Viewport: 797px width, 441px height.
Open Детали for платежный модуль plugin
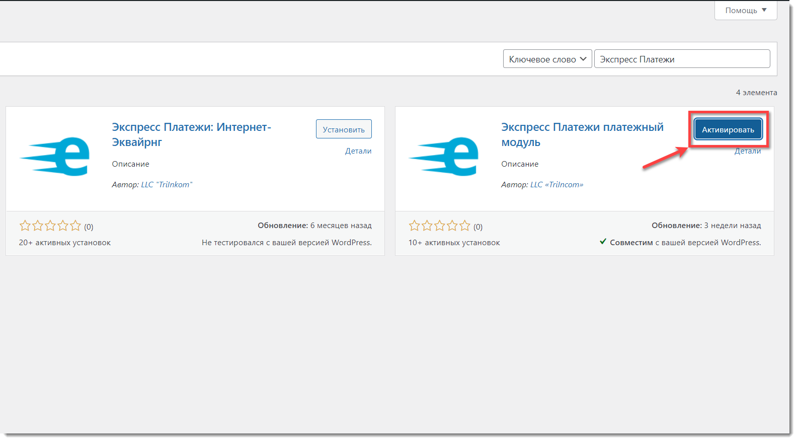(x=748, y=151)
